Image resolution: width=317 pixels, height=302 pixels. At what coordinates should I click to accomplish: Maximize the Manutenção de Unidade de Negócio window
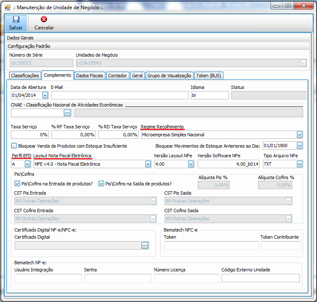(288, 6)
